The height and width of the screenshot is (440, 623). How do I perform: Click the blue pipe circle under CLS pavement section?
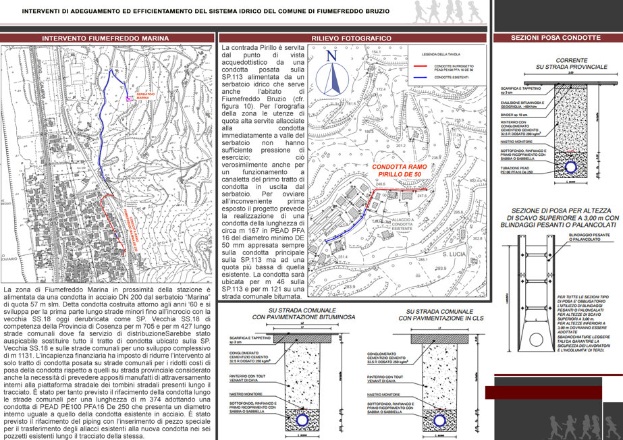pyautogui.click(x=439, y=420)
